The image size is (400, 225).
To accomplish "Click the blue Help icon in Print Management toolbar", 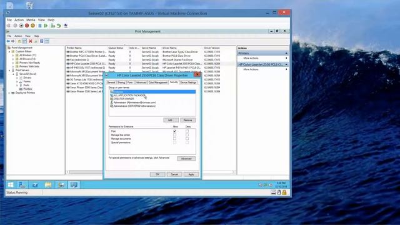I will 42,41.
